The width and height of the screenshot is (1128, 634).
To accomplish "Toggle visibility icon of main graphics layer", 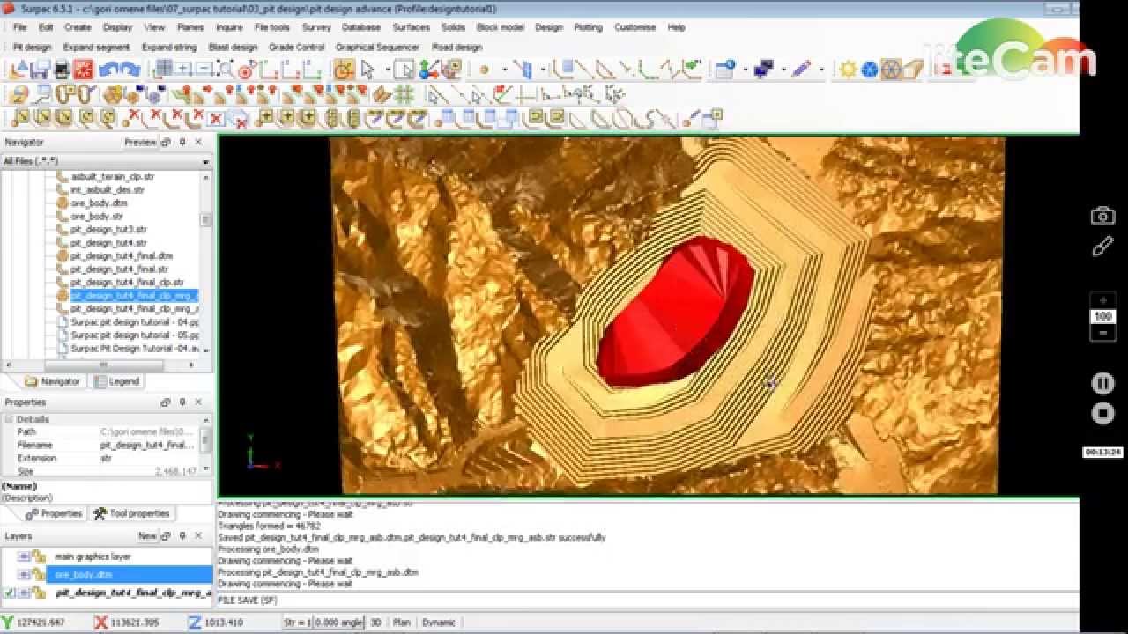I will (x=24, y=557).
